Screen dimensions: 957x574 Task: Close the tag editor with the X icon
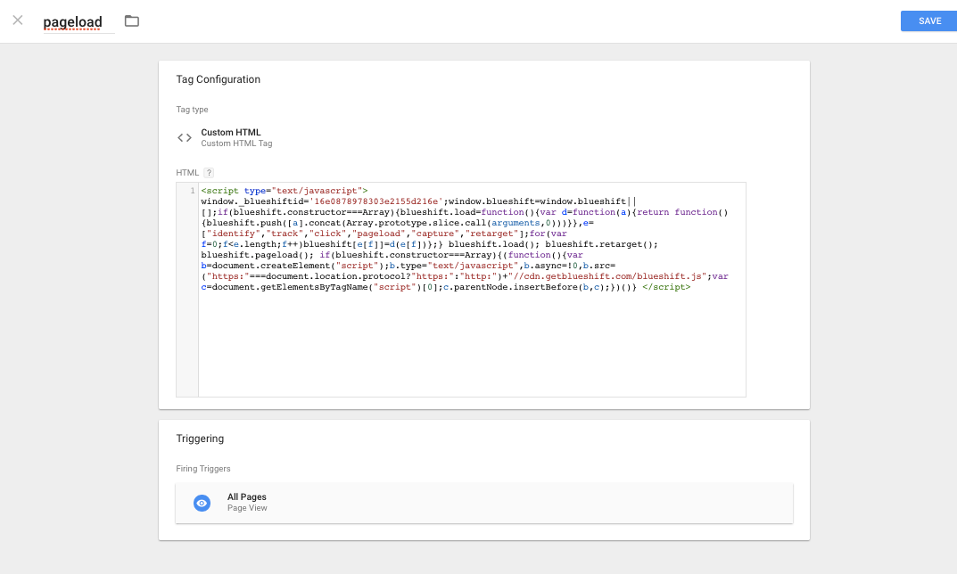[18, 20]
